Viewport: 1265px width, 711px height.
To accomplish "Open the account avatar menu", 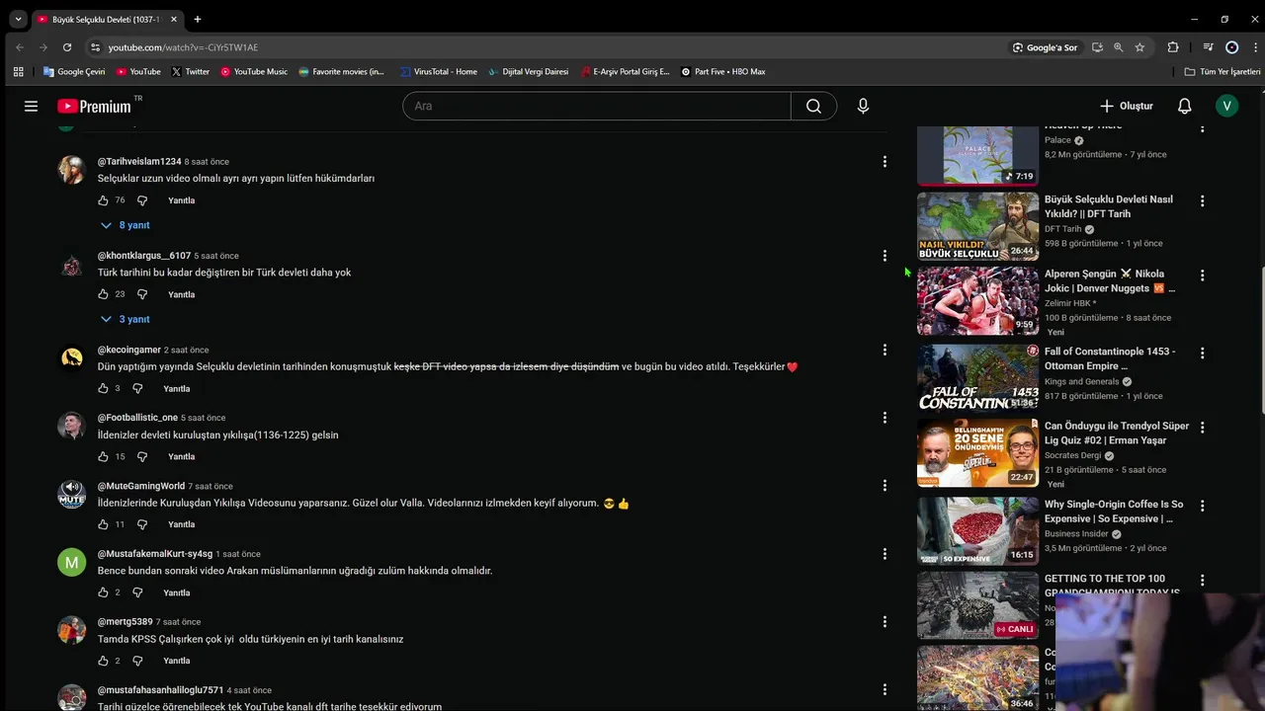I will click(1226, 106).
